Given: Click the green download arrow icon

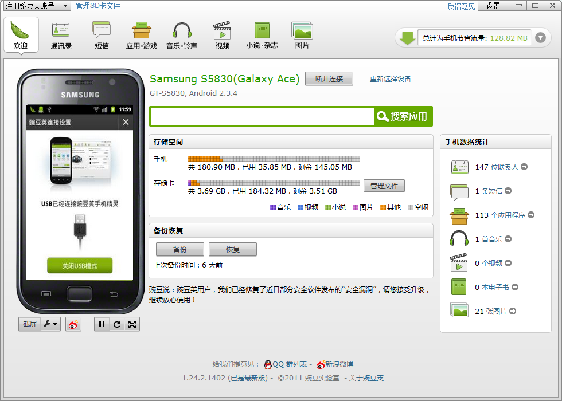Looking at the screenshot, I should coord(408,38).
